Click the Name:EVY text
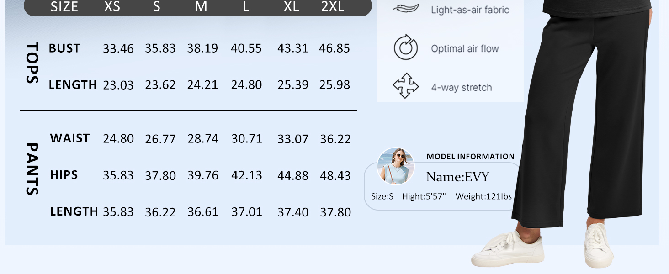This screenshot has width=669, height=274. coord(457,177)
